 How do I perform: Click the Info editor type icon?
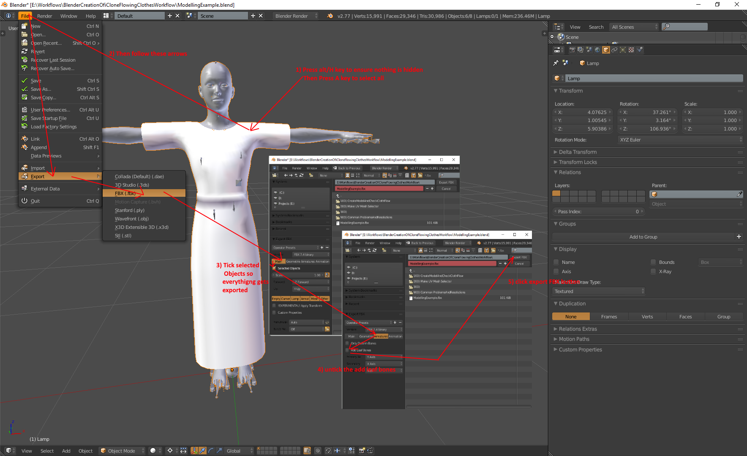coord(10,16)
